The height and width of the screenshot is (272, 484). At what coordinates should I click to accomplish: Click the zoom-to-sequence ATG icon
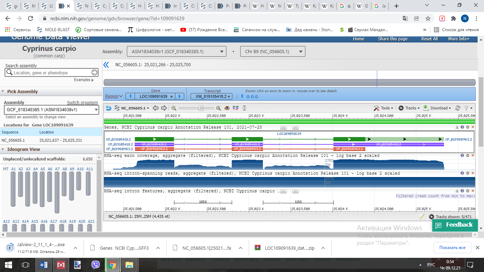click(227, 108)
